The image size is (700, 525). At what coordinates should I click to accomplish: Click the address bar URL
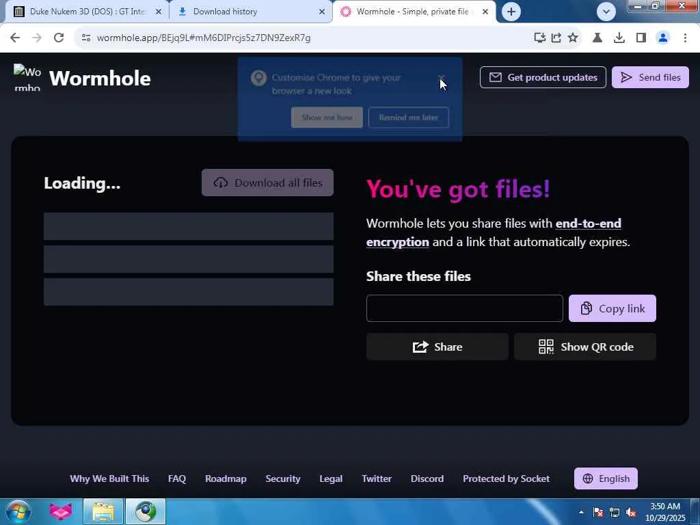coord(204,38)
